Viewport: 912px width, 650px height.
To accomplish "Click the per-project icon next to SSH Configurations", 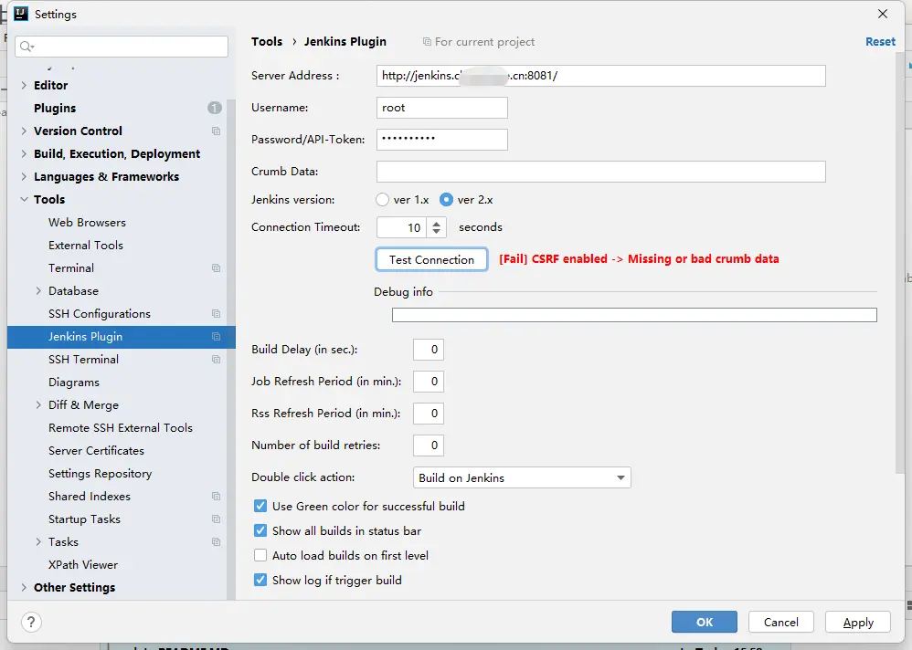I will coord(216,313).
